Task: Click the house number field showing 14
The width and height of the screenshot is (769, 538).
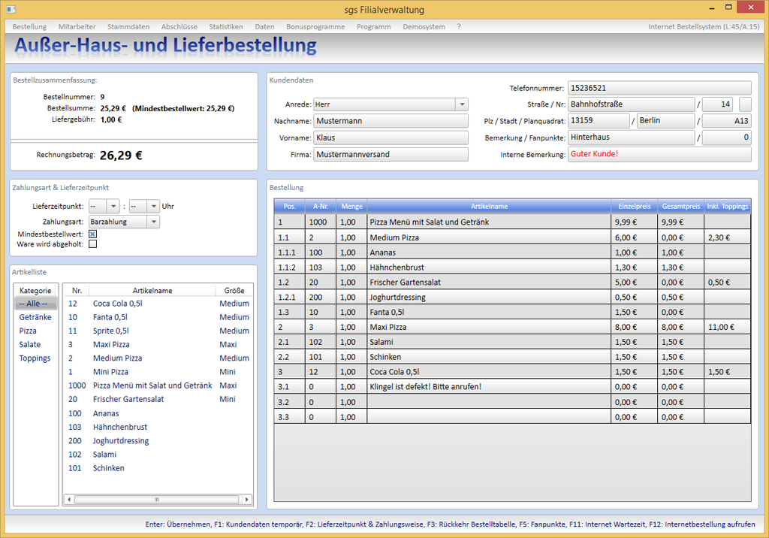Action: [x=717, y=104]
